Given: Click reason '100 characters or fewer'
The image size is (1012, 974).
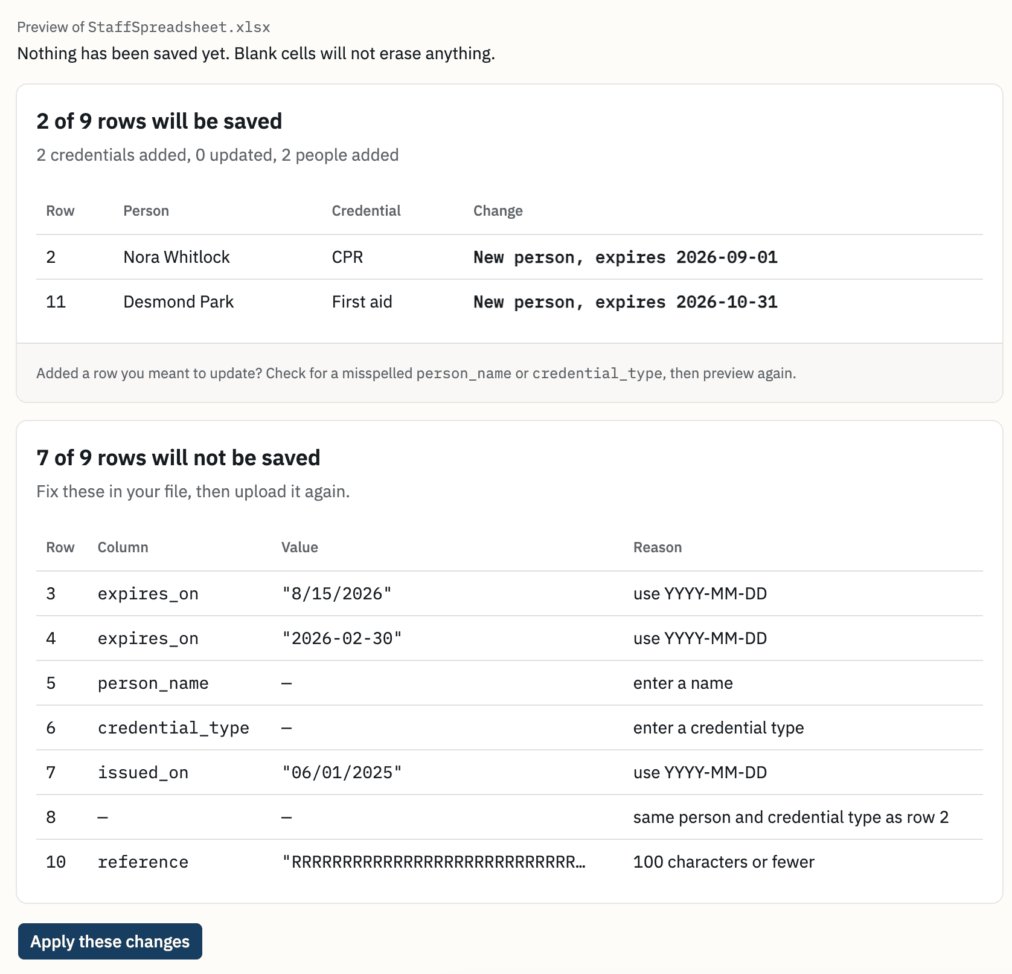Looking at the screenshot, I should click(723, 862).
